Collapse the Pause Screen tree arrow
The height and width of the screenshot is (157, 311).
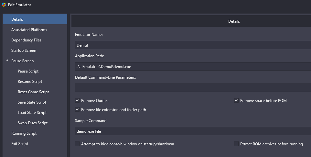[x=7, y=60]
